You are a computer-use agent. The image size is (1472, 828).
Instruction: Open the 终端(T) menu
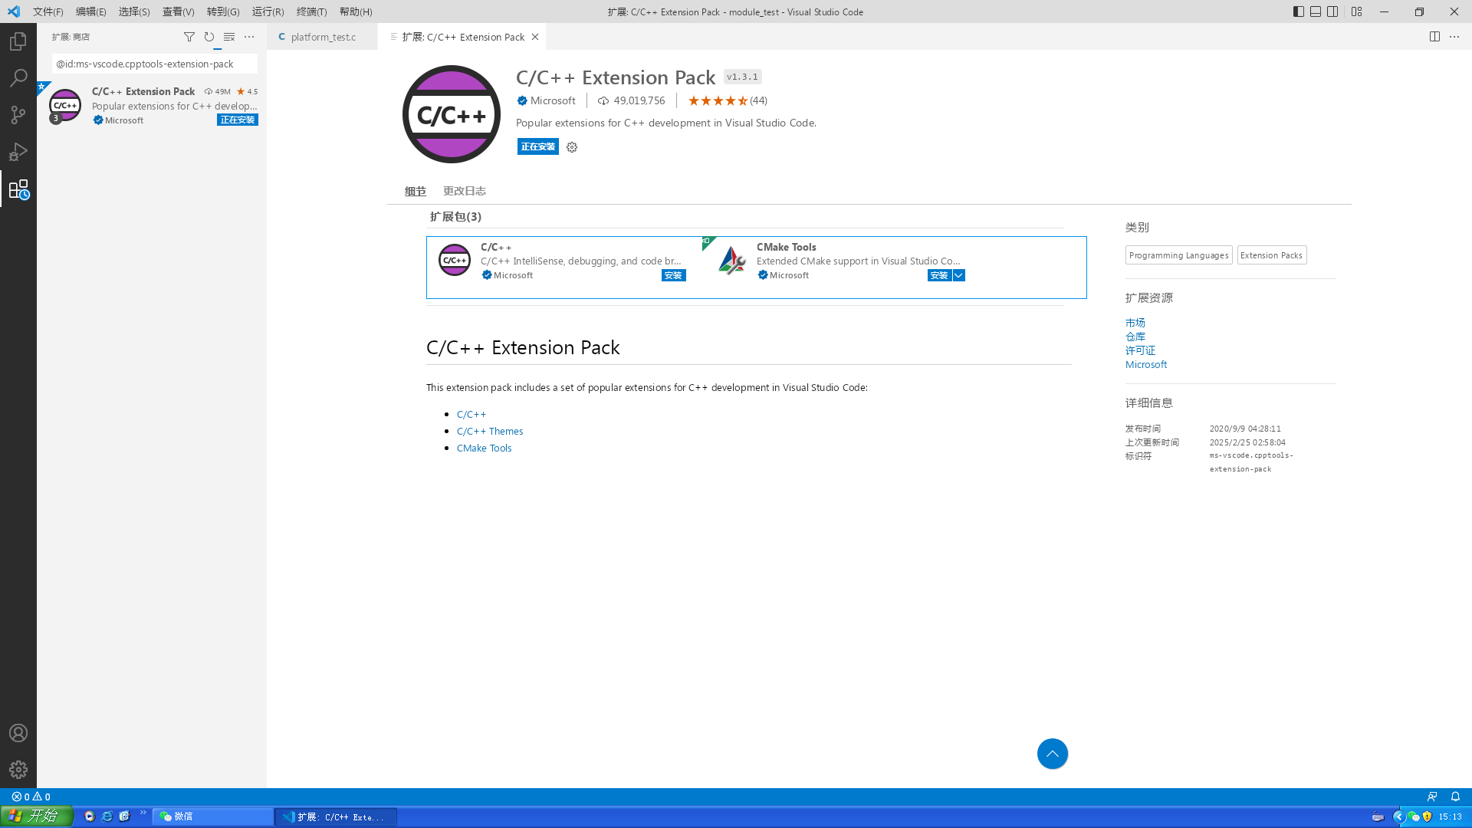coord(311,11)
